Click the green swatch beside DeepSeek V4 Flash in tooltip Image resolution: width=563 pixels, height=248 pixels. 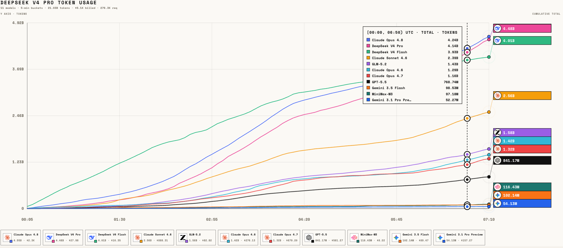[368, 52]
